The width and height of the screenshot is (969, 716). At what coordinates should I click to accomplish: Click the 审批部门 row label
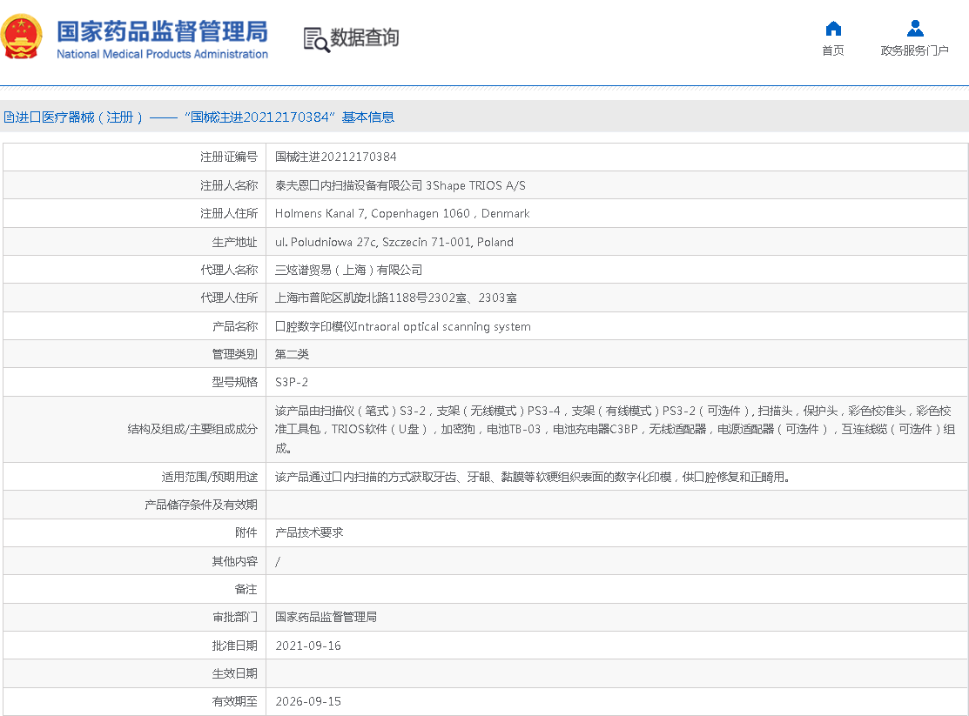click(234, 617)
